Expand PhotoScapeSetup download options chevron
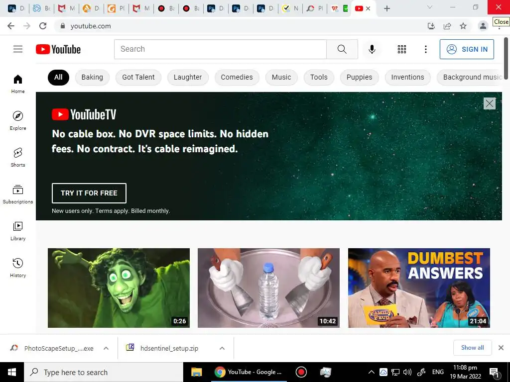The height and width of the screenshot is (382, 510). 106,348
